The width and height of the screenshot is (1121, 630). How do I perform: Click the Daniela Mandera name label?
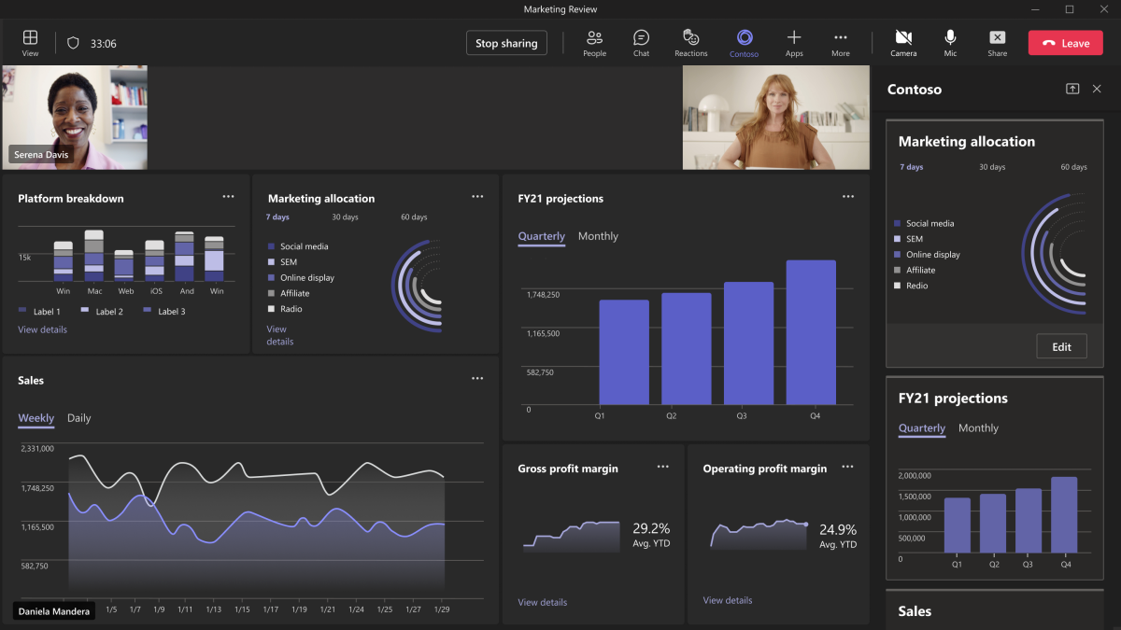[54, 611]
